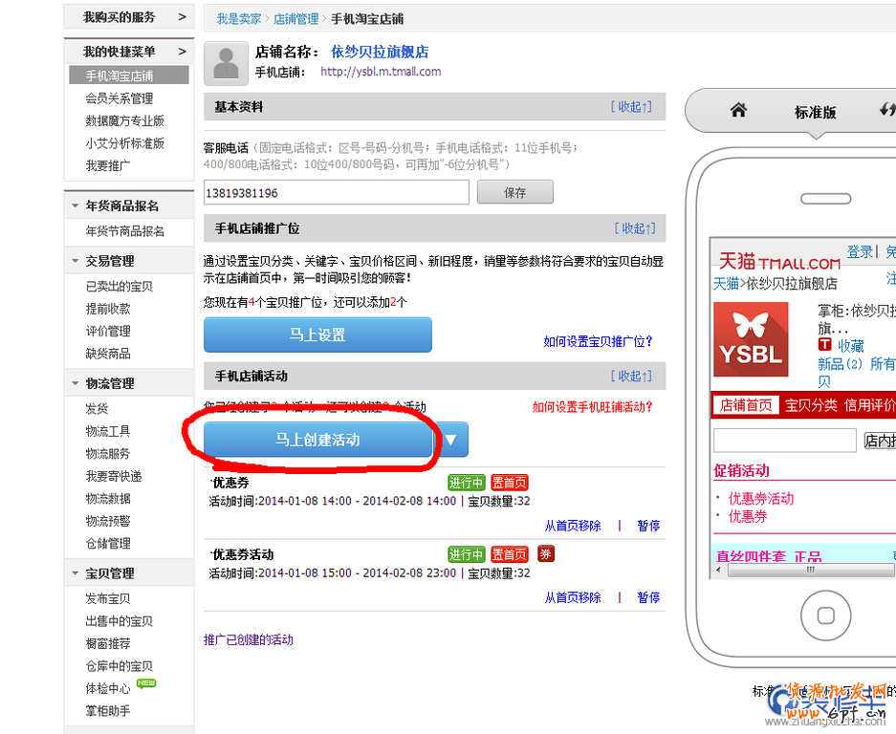
Task: Click the 天猫 TMALL.COM logo in preview
Action: (778, 262)
